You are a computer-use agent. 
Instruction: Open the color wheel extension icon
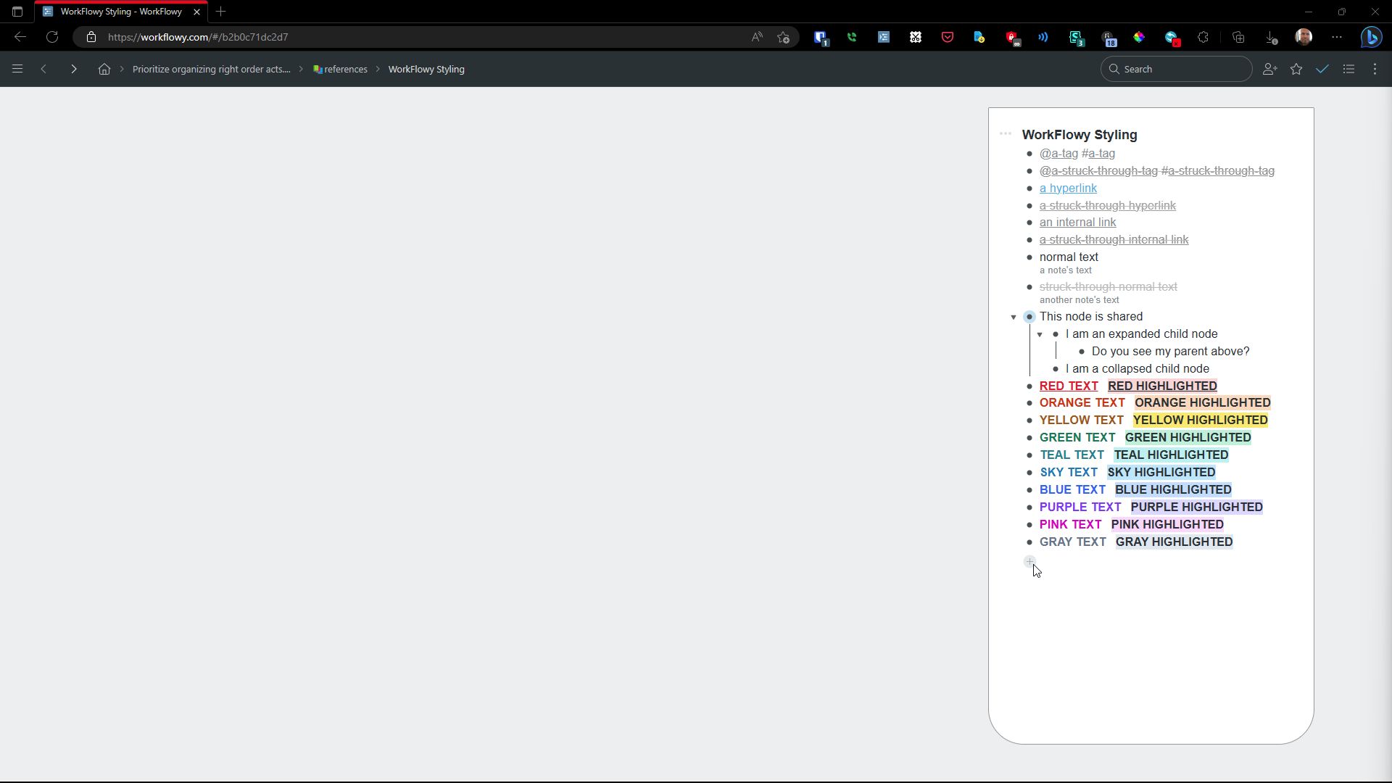coord(1139,37)
